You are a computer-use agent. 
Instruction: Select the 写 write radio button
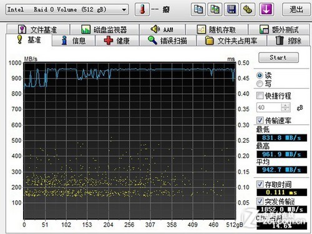tap(260, 84)
